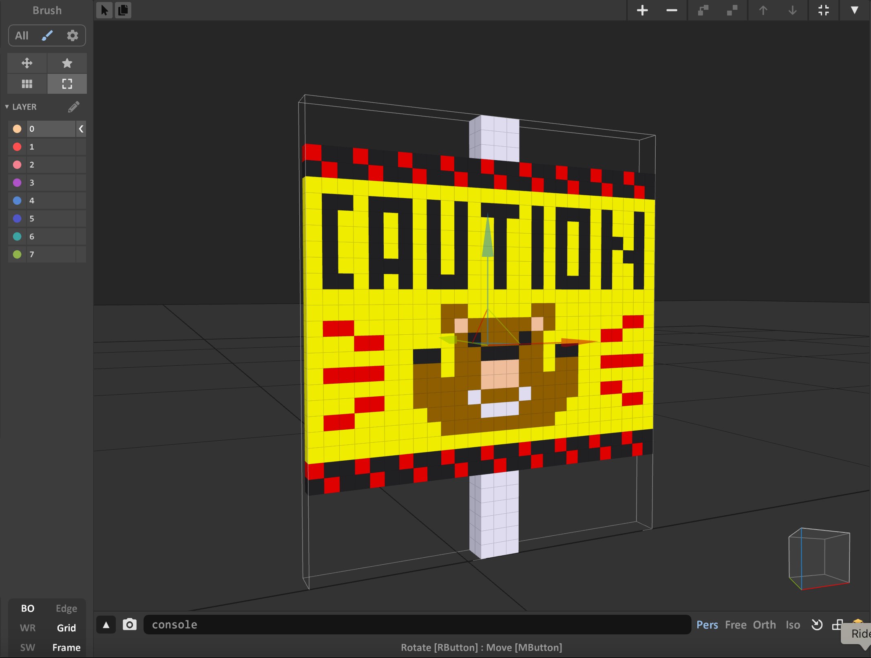Click the inward-arrows fit icon at top right
This screenshot has height=658, width=871.
pyautogui.click(x=824, y=10)
